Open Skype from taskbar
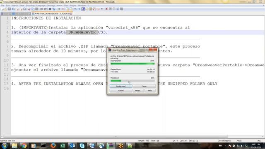 coord(82,146)
